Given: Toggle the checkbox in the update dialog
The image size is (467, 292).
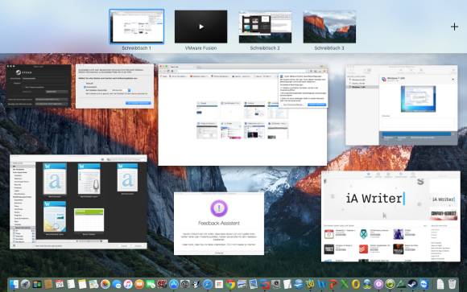Looking at the screenshot, I should 85,87.
